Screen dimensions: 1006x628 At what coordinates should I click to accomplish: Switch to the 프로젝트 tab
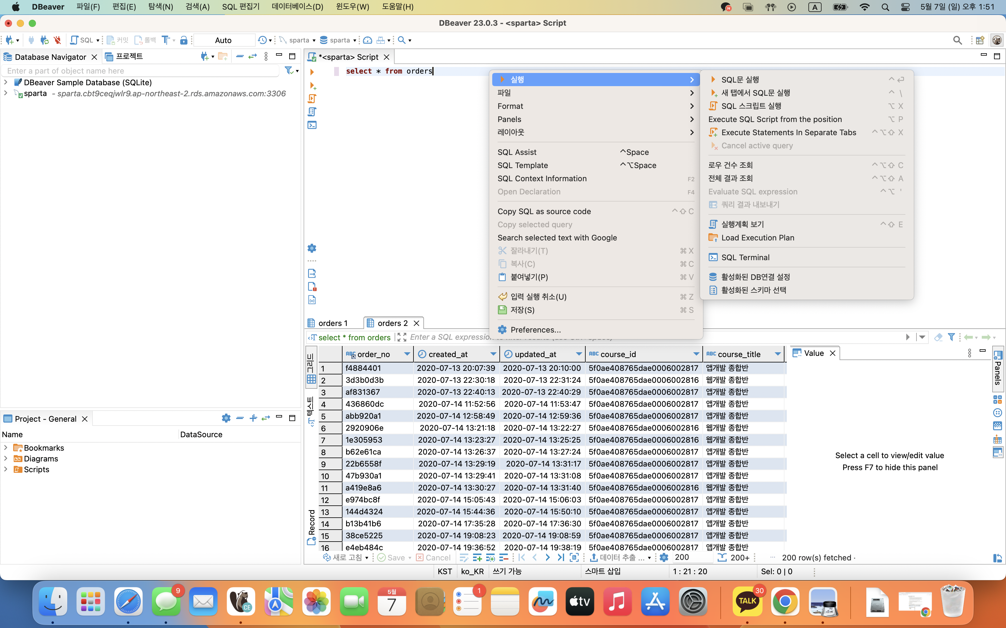point(124,57)
